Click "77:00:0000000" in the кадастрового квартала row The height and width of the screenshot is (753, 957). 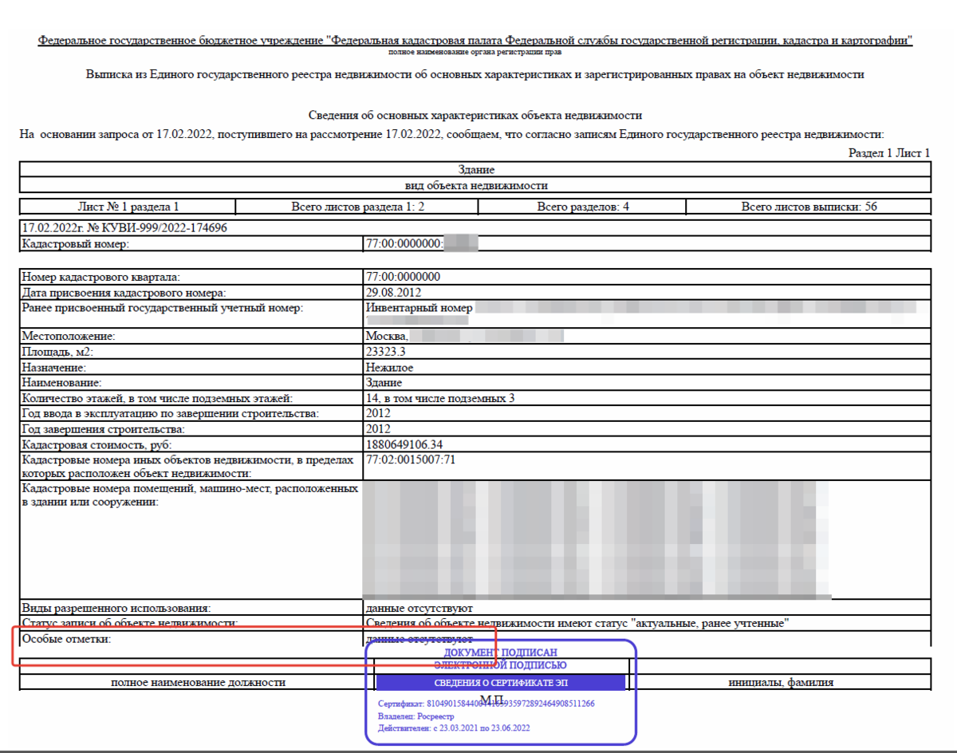click(403, 277)
